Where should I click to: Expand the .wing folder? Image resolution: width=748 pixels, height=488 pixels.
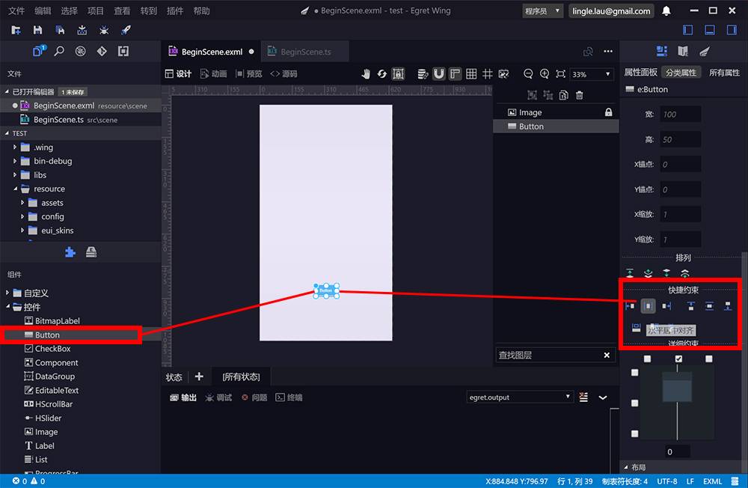coord(14,147)
